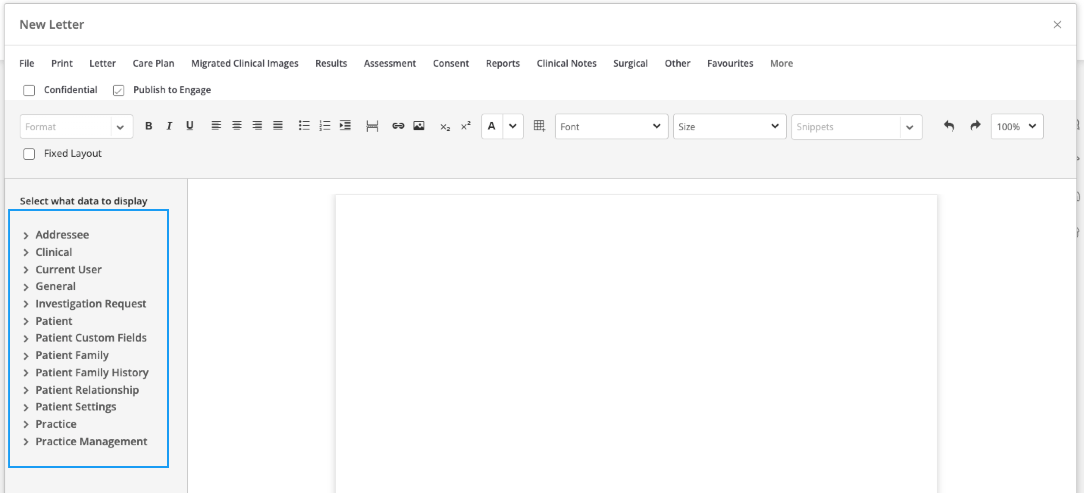
Task: Open the Clinical Notes menu
Action: point(566,64)
